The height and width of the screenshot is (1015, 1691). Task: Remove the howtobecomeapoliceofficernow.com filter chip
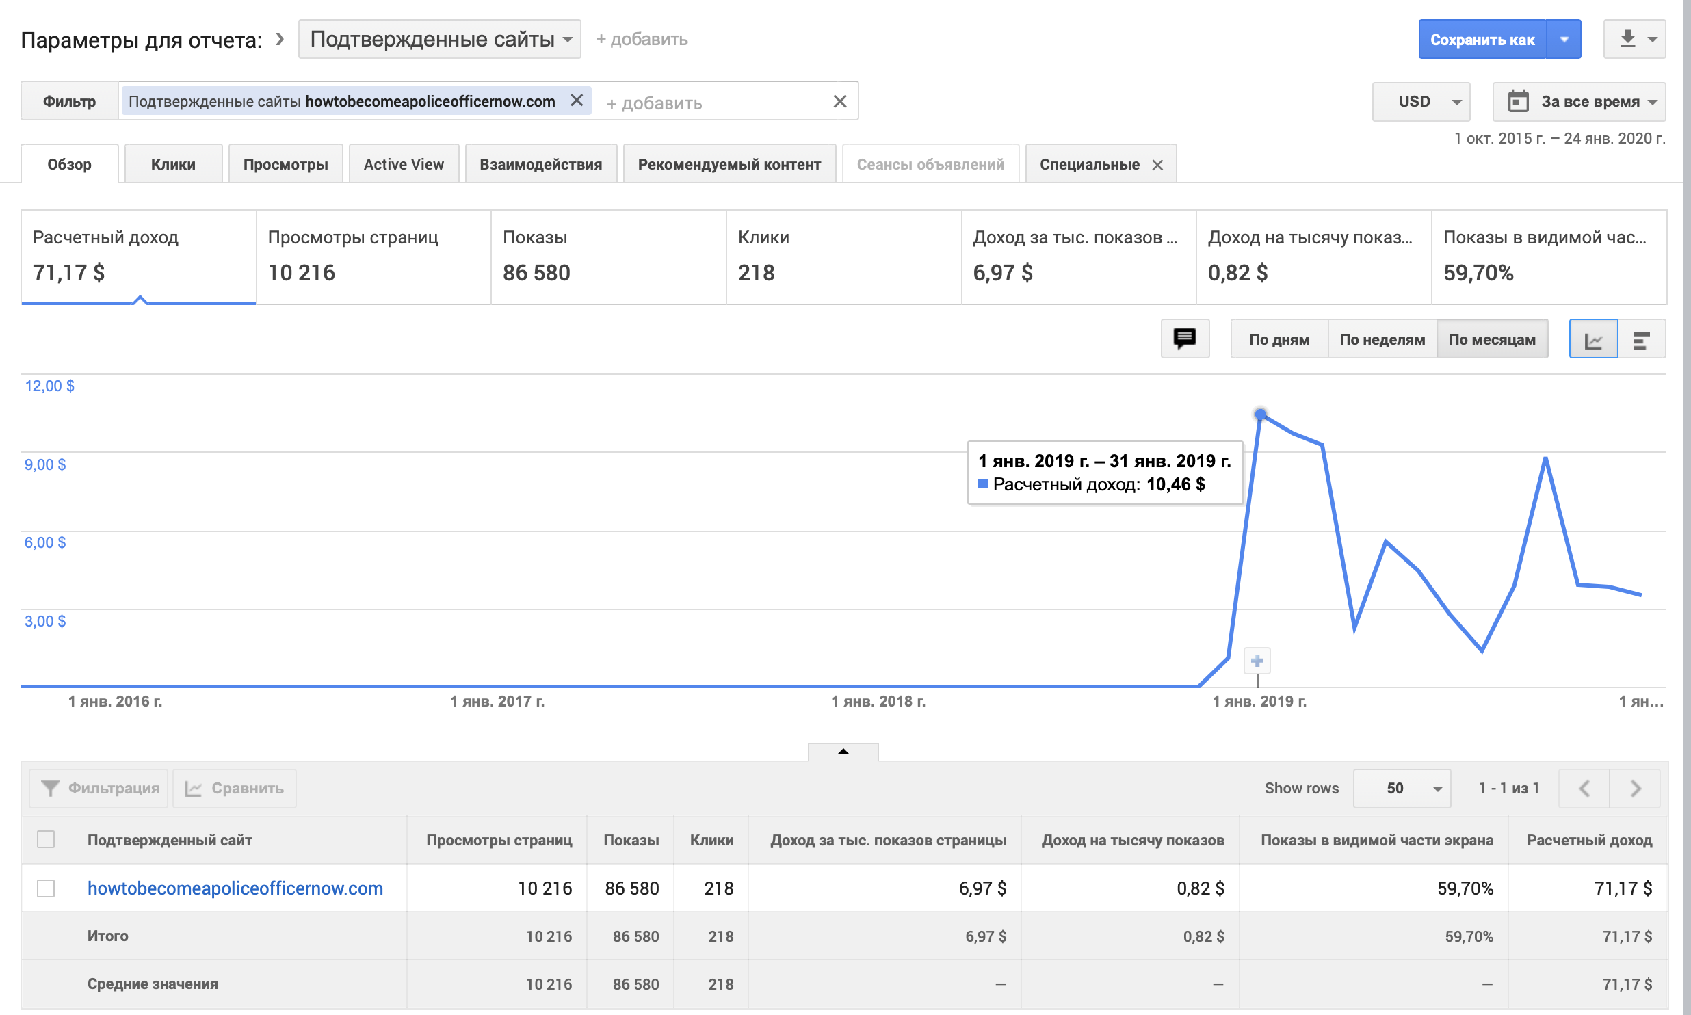[577, 101]
